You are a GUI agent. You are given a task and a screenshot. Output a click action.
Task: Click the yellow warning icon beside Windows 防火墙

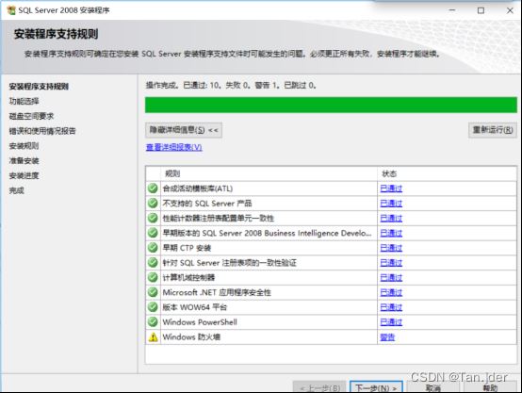click(x=153, y=337)
